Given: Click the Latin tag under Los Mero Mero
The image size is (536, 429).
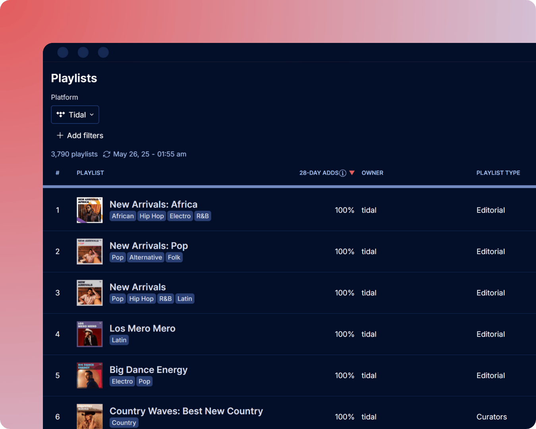Looking at the screenshot, I should (x=119, y=340).
